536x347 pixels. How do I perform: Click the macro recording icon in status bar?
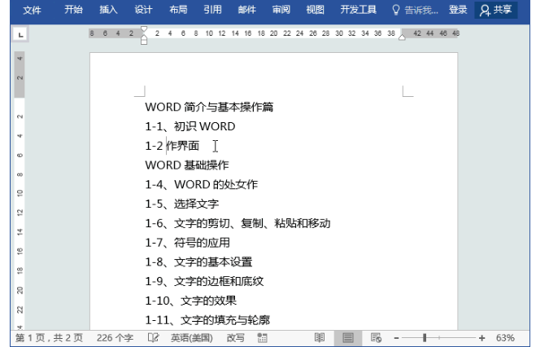point(262,338)
